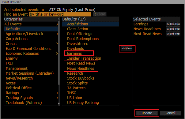Expand the Ratings category arrow
Screen dimensions: 185x119
point(57,93)
